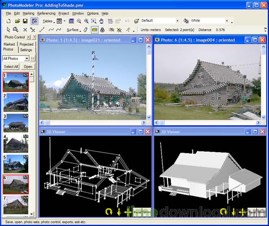The image size is (269, 226).
Task: Click Options in the shaded 3D Viewer
Action: 261,212
